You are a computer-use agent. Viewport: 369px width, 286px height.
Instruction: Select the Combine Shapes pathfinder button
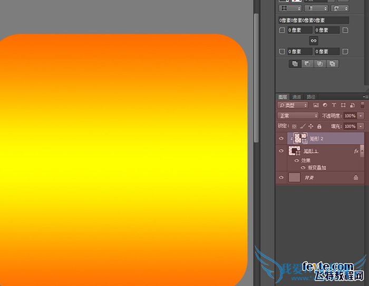tap(295, 64)
